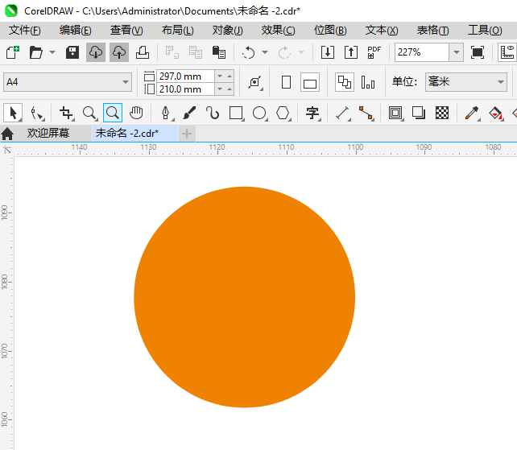
Task: Select the Crop tool
Action: click(66, 113)
